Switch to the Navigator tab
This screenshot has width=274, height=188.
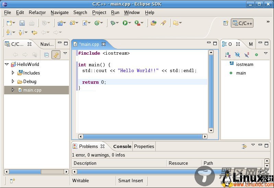47,44
